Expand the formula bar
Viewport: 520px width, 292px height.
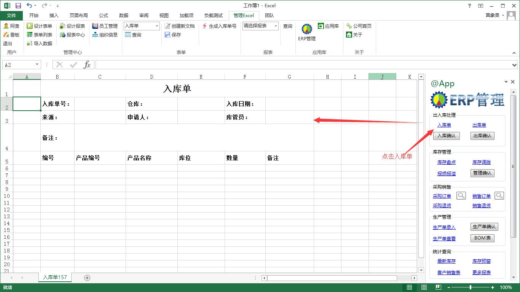tap(515, 65)
